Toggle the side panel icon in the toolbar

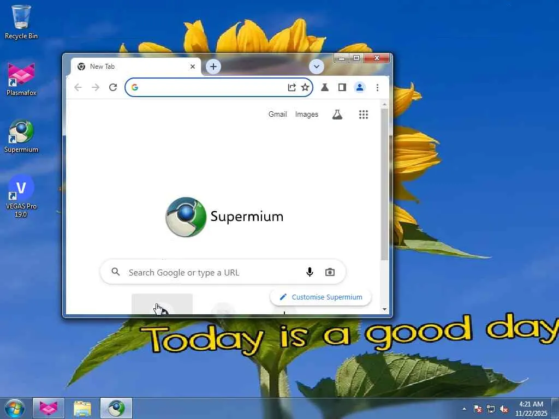[x=342, y=87]
